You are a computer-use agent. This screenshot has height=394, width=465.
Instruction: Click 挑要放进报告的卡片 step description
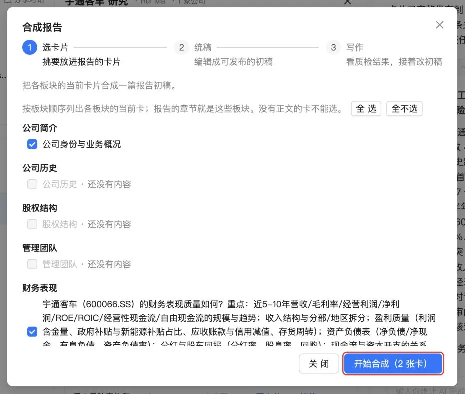pyautogui.click(x=81, y=62)
